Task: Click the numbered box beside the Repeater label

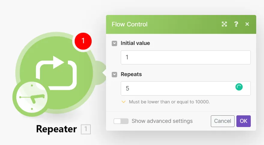Action: [86, 129]
